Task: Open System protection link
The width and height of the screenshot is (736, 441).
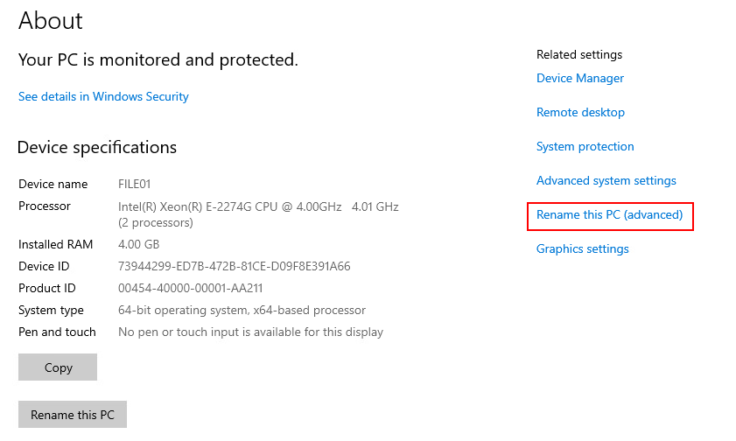Action: (585, 147)
